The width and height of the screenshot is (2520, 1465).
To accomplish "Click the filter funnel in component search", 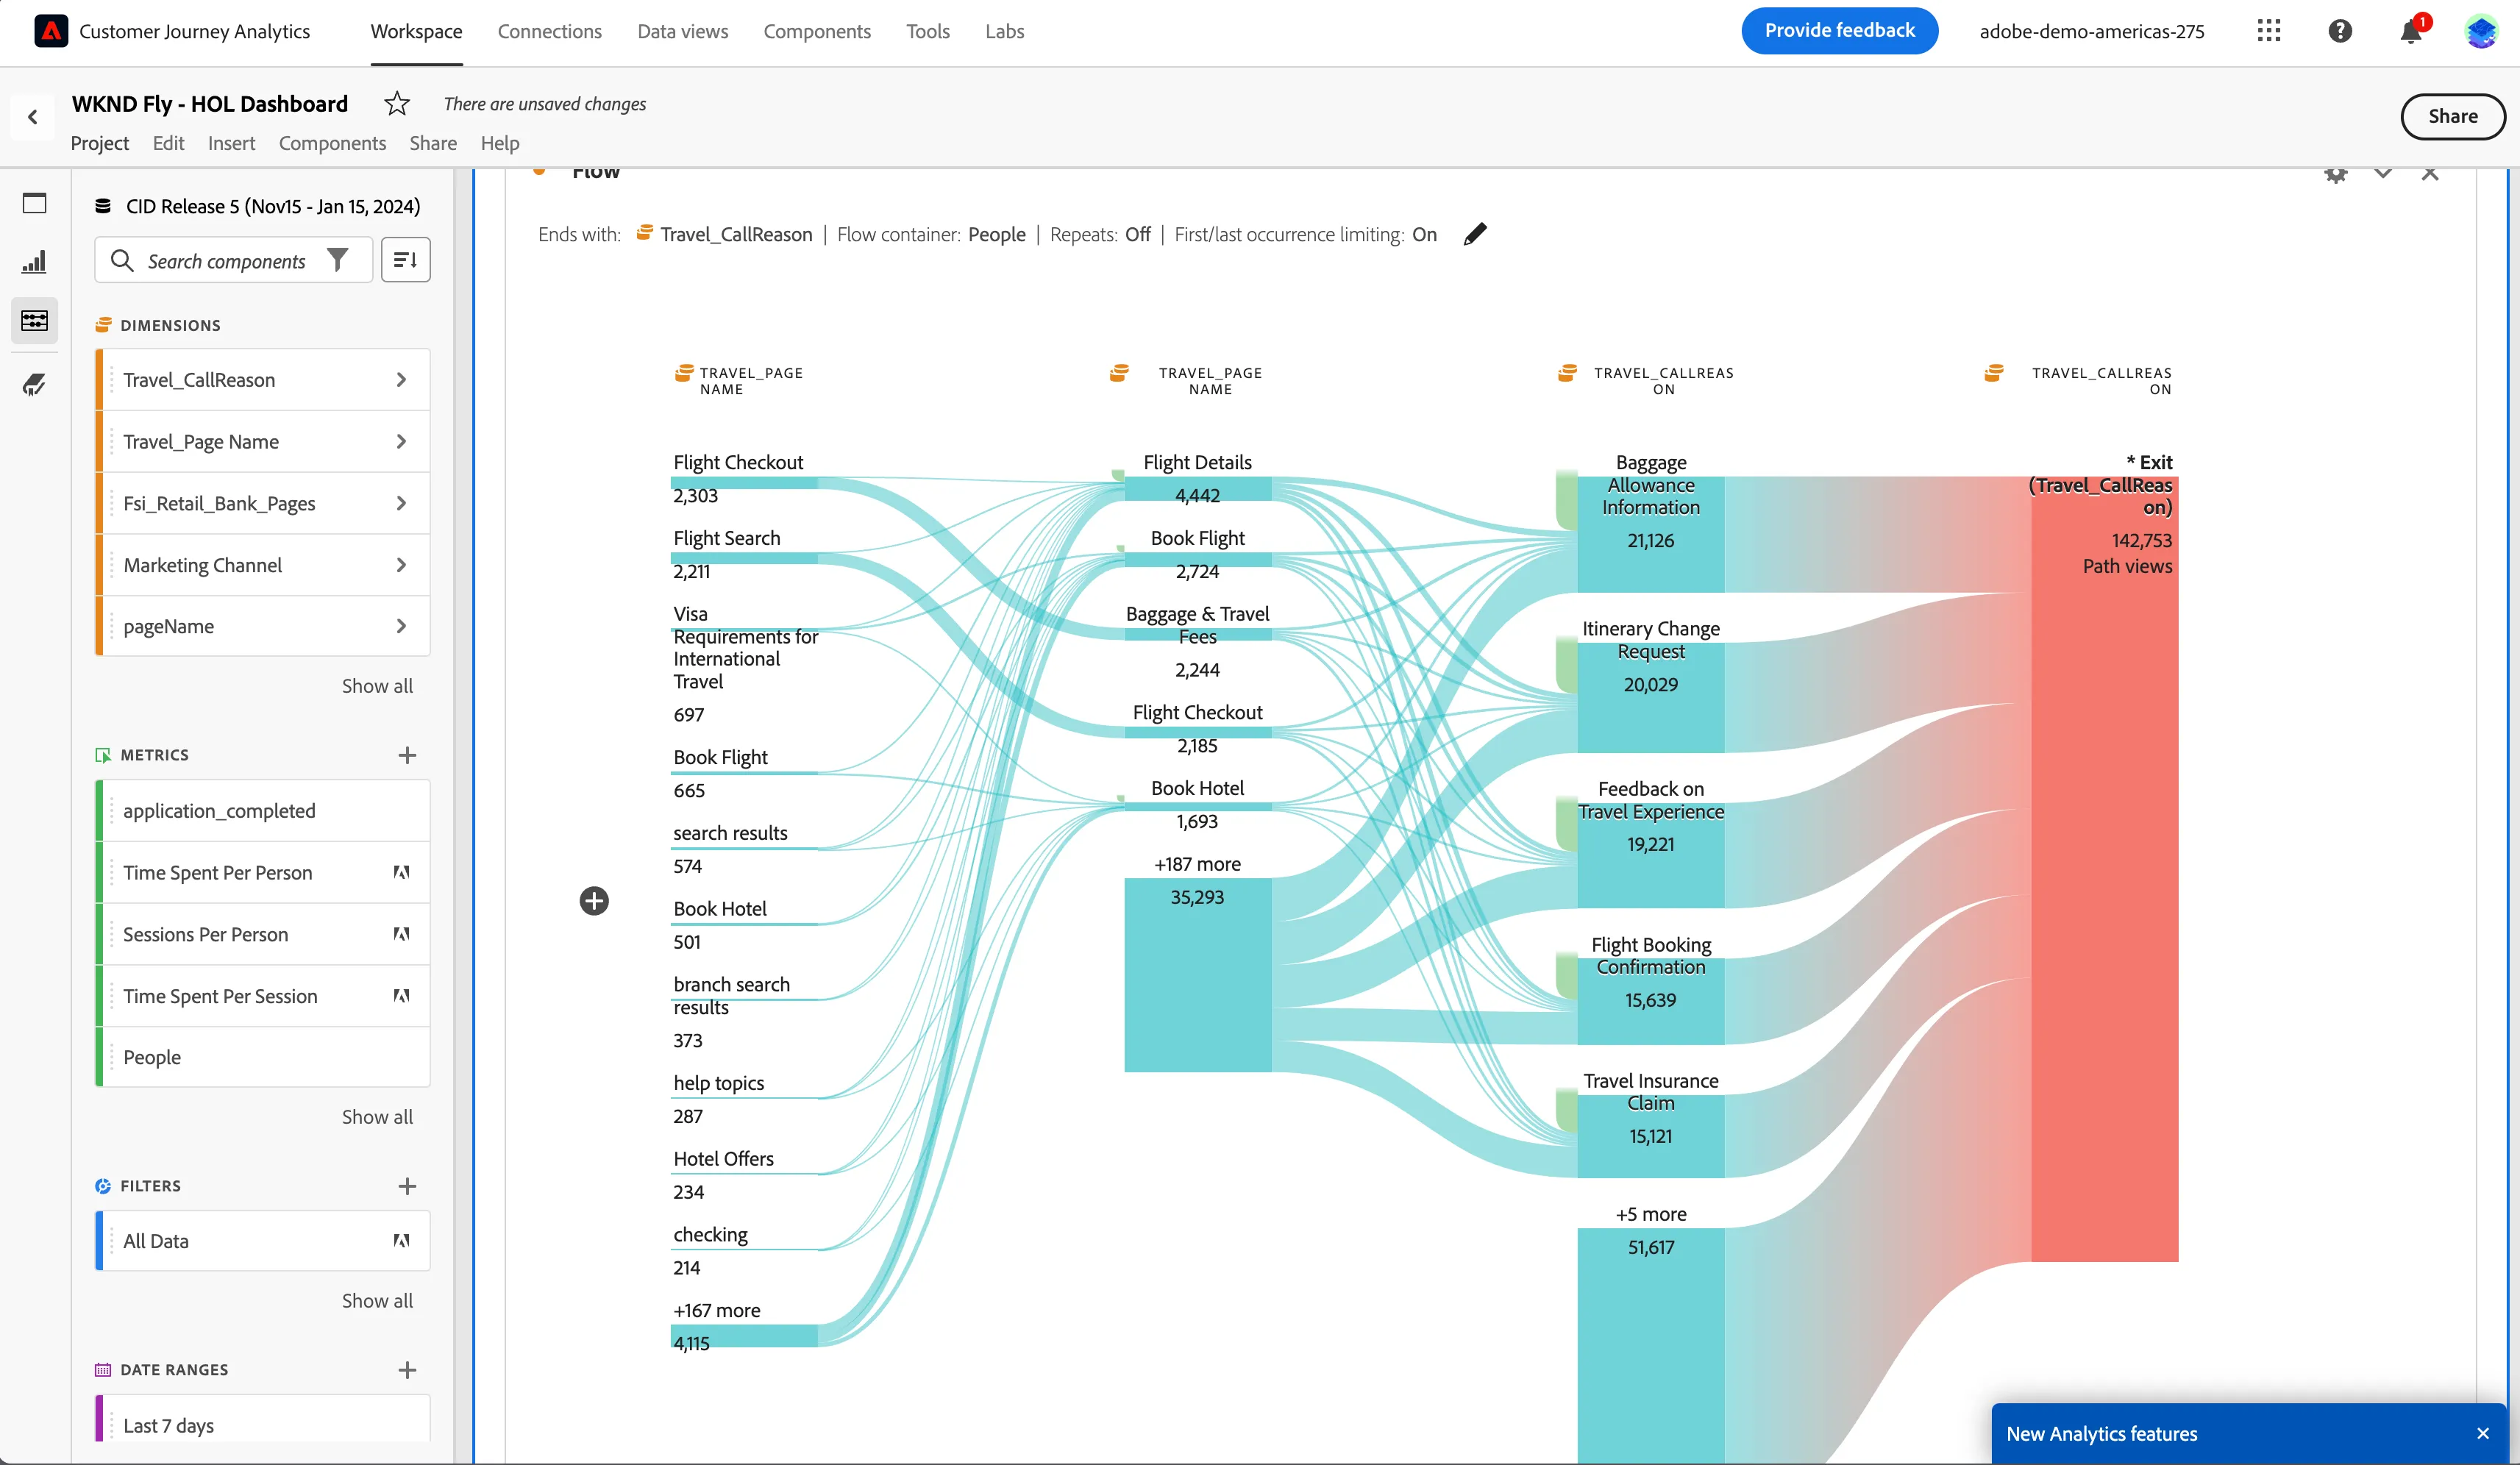I will pos(338,260).
